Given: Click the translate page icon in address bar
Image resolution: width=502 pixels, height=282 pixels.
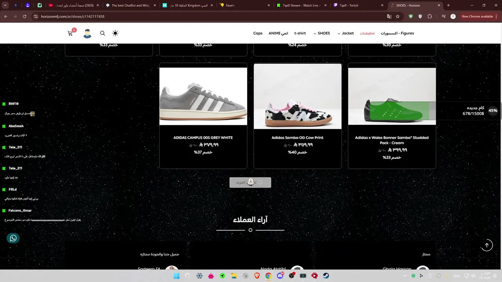Looking at the screenshot, I should click(x=389, y=16).
